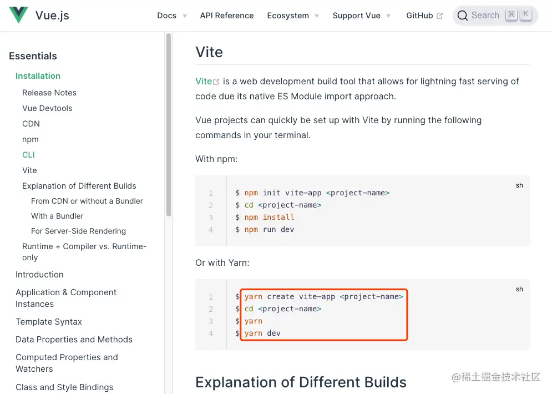Viewport: 552px width, 394px height.
Task: Select Vue Devtools in the sidebar
Action: click(47, 108)
